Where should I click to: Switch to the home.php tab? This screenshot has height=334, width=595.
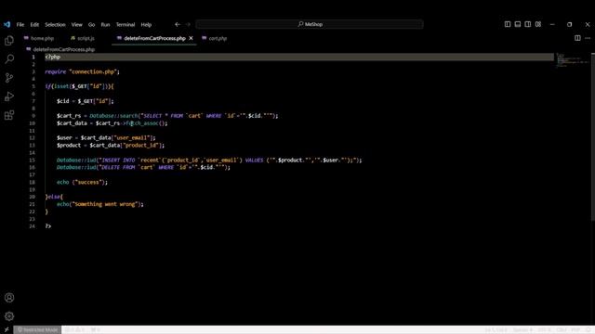point(39,38)
